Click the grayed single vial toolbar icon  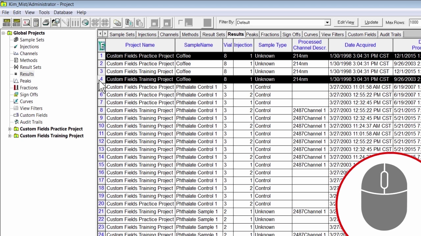[65, 23]
